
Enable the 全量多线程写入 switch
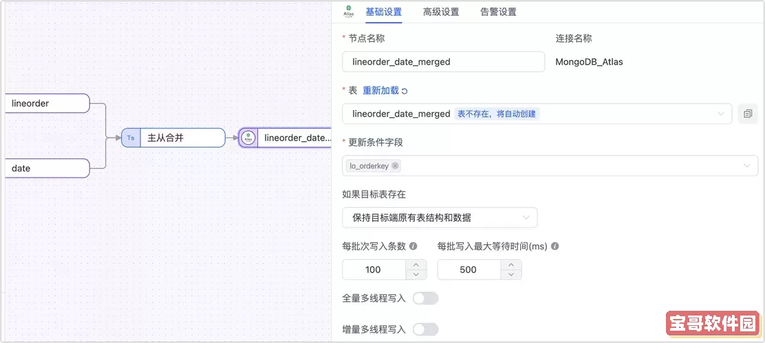425,298
